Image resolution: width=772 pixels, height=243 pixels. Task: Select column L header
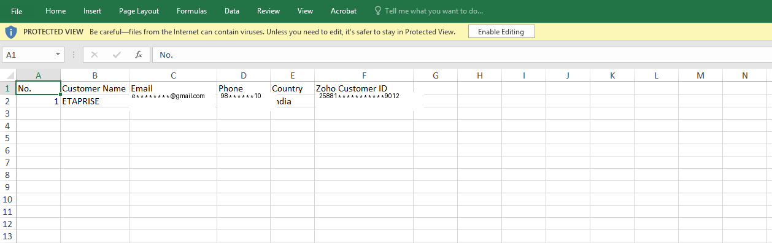(x=657, y=75)
